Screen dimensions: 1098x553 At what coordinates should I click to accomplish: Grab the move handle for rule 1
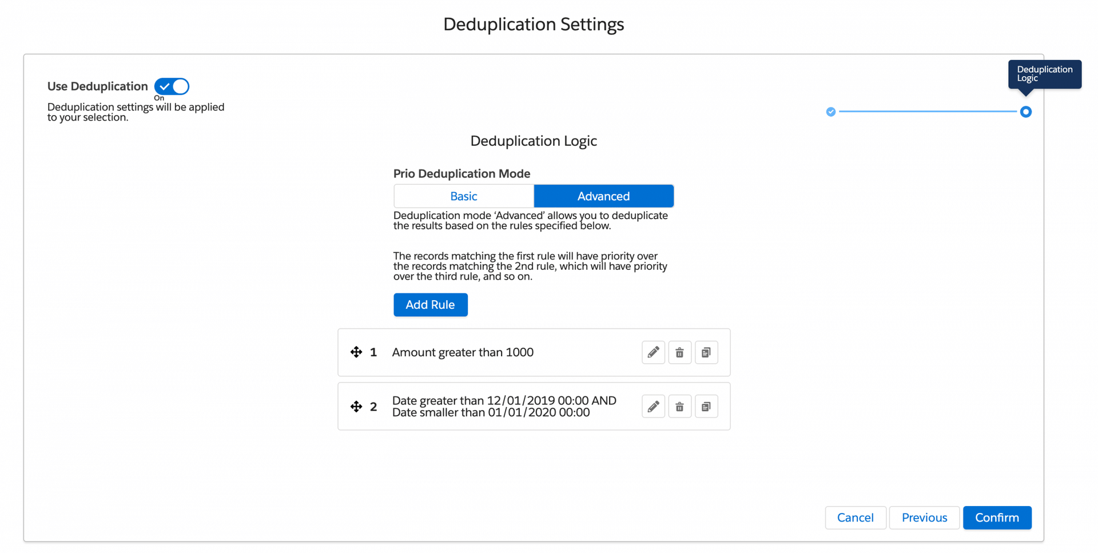[x=356, y=352]
